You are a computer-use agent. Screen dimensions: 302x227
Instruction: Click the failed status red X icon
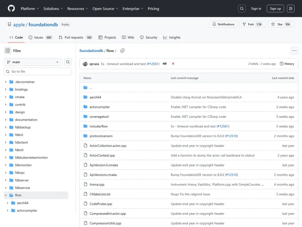(173, 64)
